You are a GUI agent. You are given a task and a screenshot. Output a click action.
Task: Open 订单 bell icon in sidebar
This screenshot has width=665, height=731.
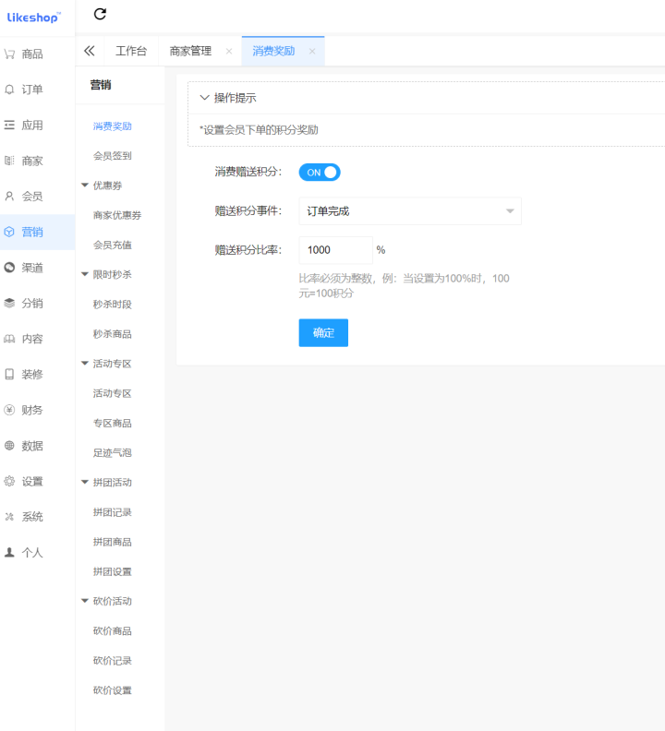(9, 90)
